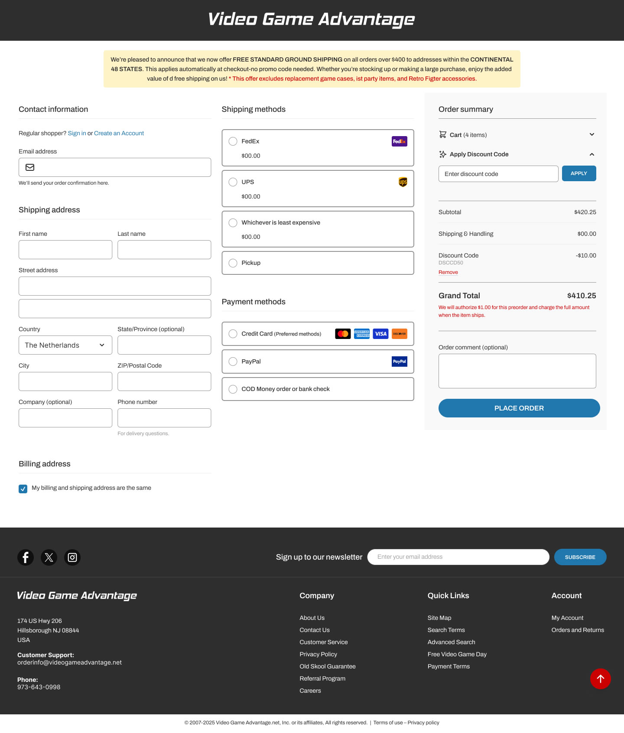Click the envelope icon in email field

tap(30, 167)
